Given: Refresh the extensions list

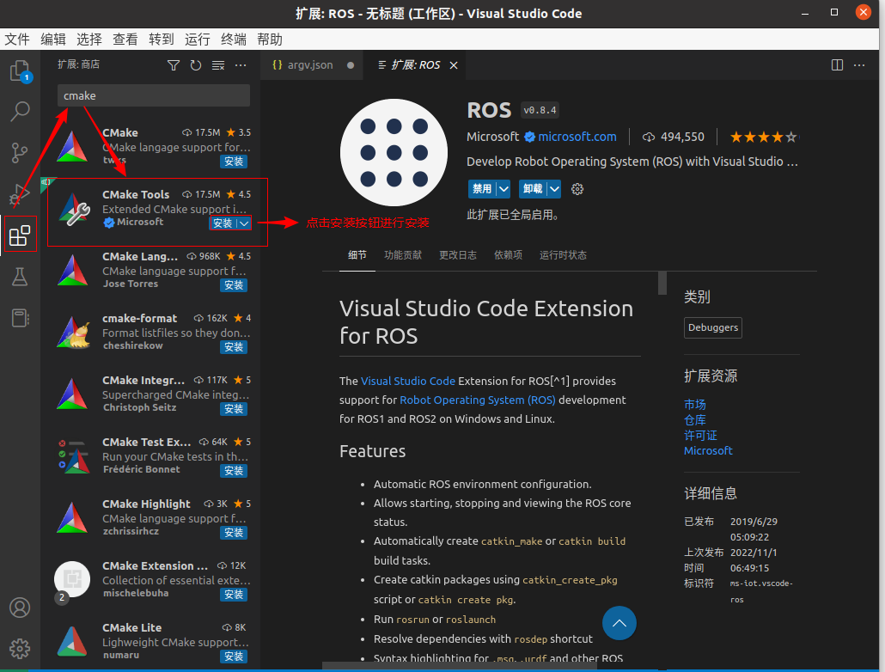Looking at the screenshot, I should (196, 65).
